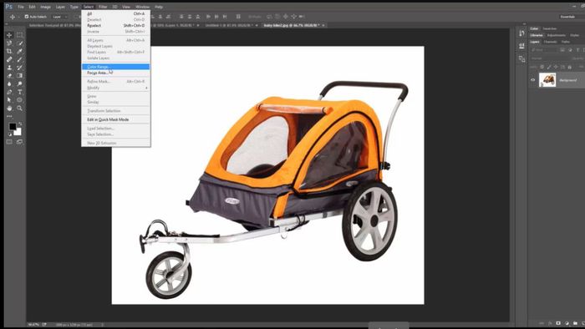
Task: Click the foreground color swatch
Action: [x=13, y=127]
